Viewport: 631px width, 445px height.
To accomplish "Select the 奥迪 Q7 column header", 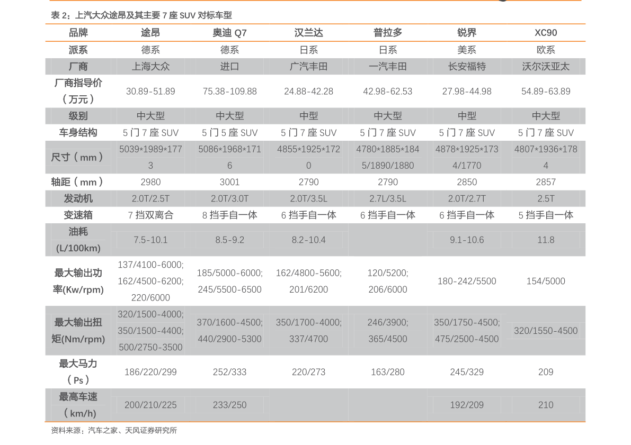I will click(229, 33).
